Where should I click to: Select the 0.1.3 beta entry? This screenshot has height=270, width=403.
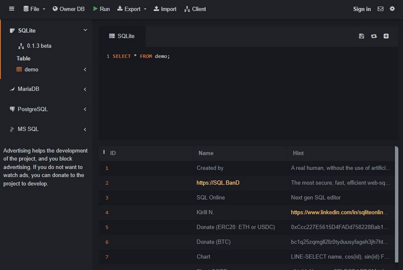pyautogui.click(x=35, y=46)
